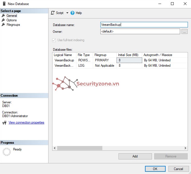Image resolution: width=191 pixels, height=174 pixels.
Task: Click initial size 8 of ROWS file
Action: pos(129,60)
